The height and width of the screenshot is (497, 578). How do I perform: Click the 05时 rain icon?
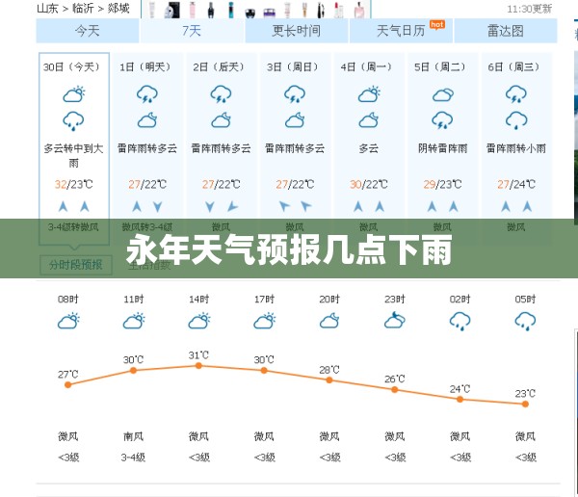pos(525,322)
